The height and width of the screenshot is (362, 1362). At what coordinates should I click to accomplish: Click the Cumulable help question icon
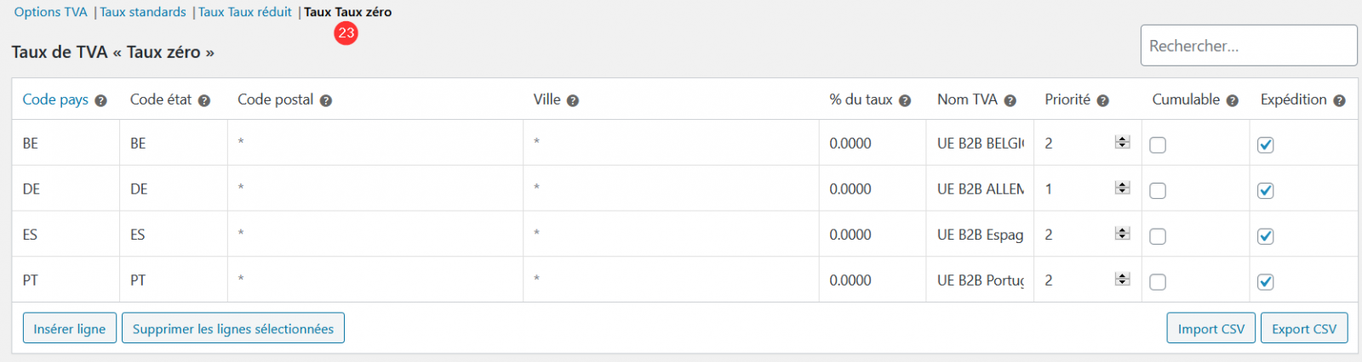coord(1233,101)
